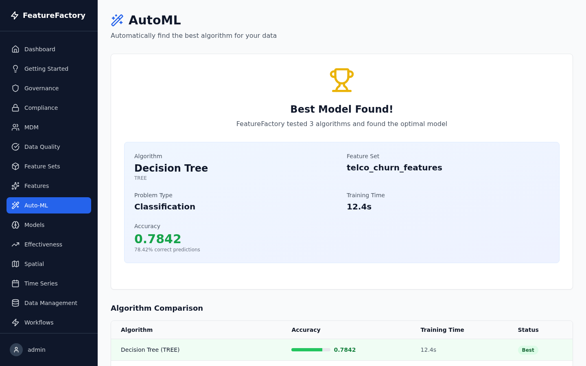The height and width of the screenshot is (366, 586).
Task: Click the Workflows lightning bolt icon
Action: click(x=15, y=322)
